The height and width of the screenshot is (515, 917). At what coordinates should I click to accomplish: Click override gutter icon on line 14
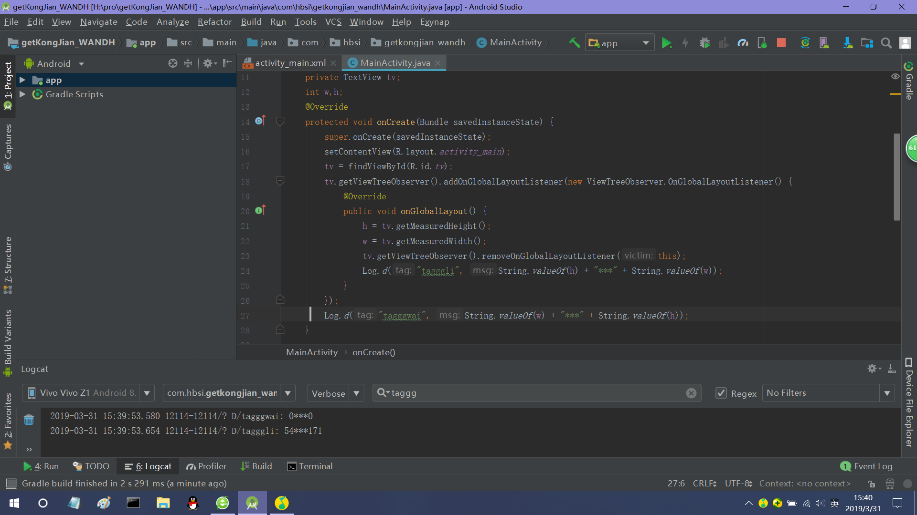260,121
